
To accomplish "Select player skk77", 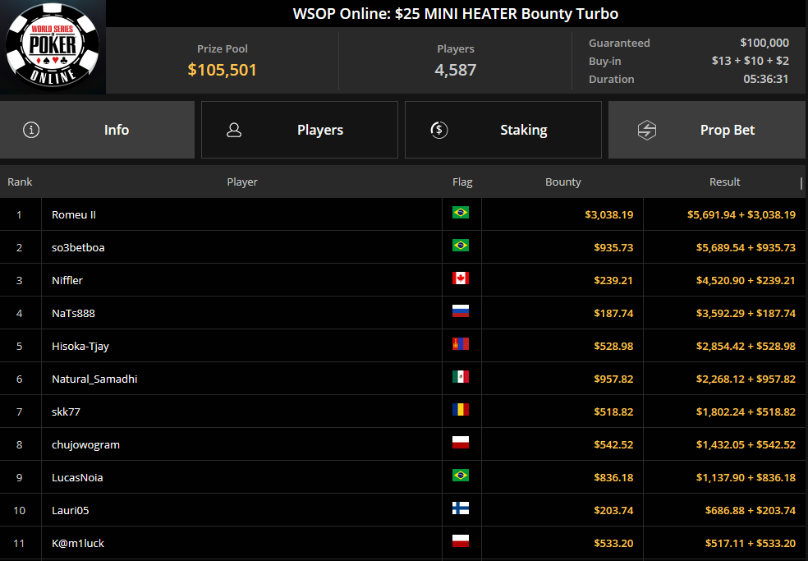I will 66,412.
